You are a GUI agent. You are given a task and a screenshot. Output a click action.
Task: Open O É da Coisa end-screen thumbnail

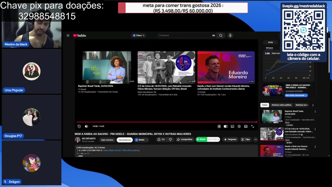166,67
